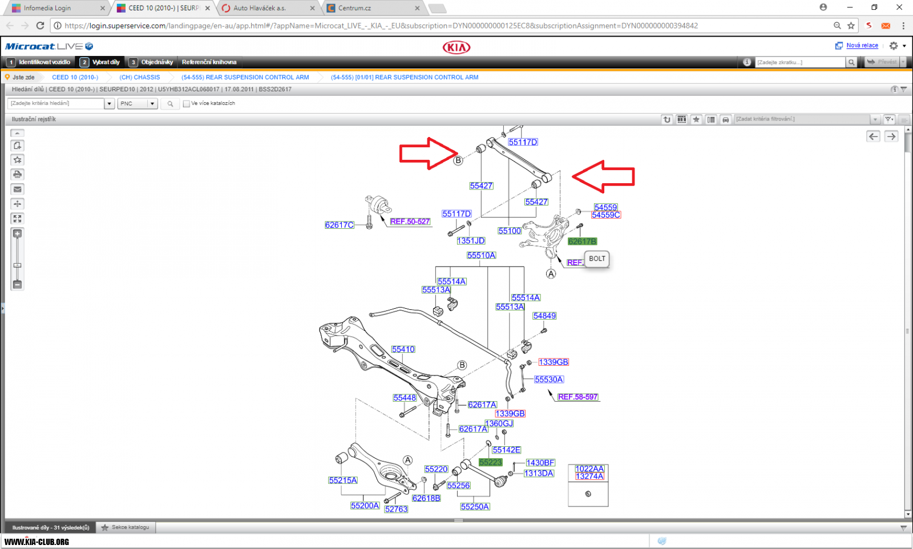Open the 'Referenční knihovna' tab

coord(209,62)
